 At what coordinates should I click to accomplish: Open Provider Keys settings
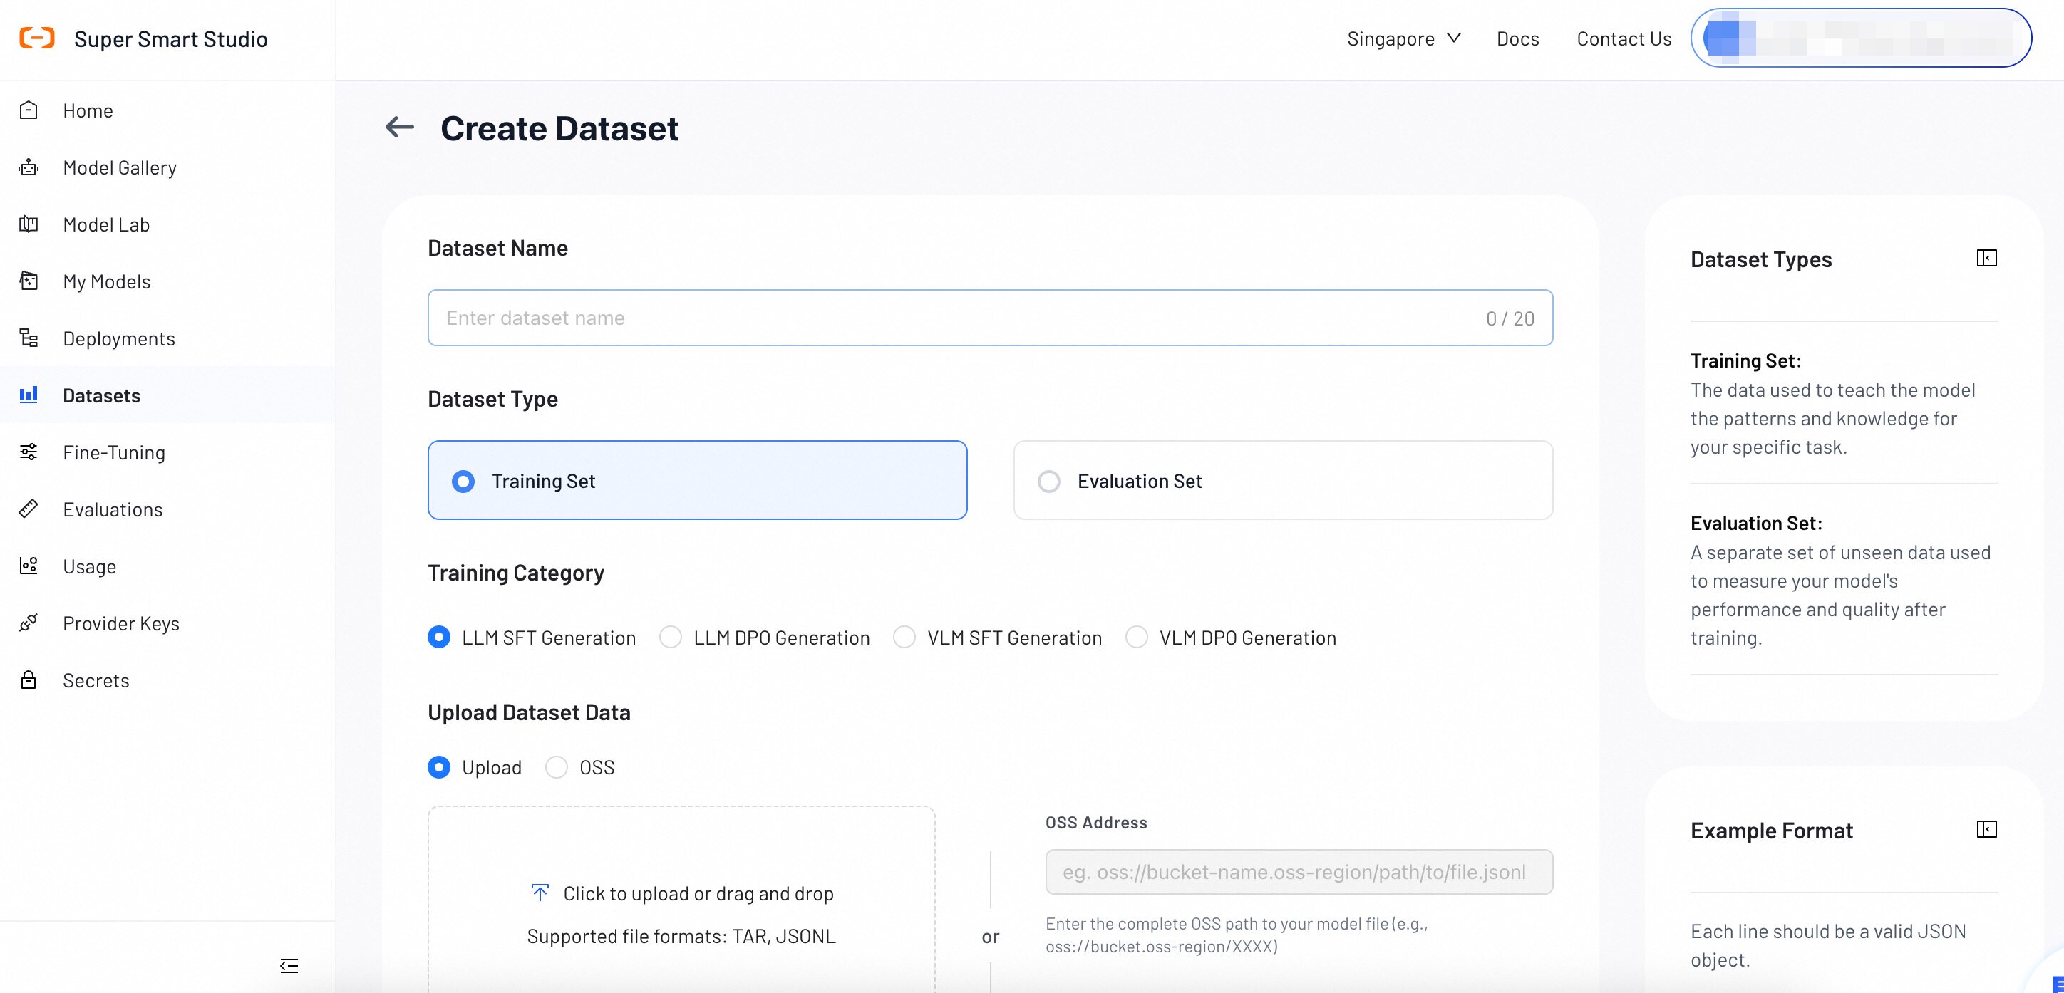point(167,623)
